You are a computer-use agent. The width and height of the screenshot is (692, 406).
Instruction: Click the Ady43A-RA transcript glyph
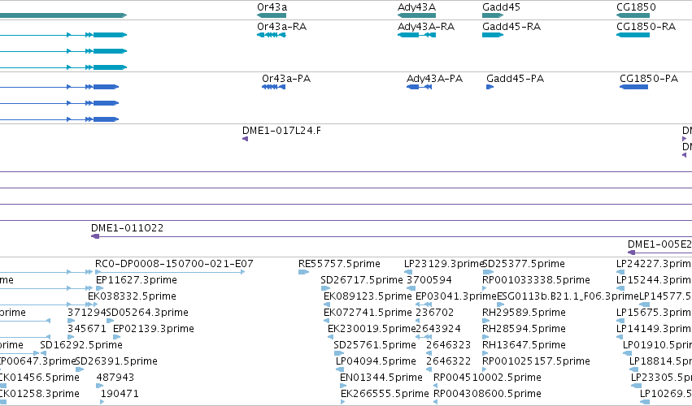(416, 35)
